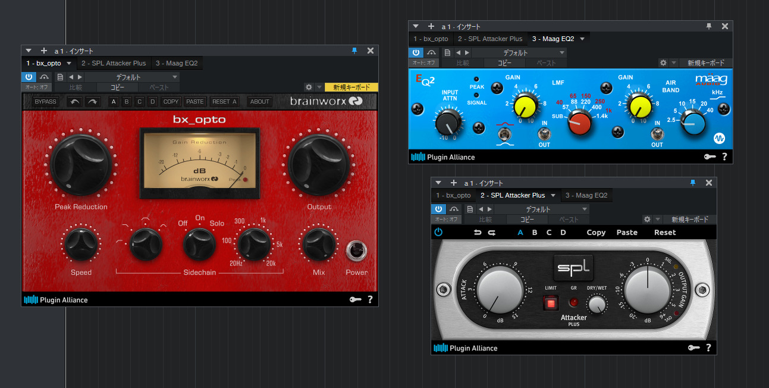Open the dropdown arrow beside 1 - bx_opto tab
The image size is (769, 388).
pyautogui.click(x=69, y=63)
